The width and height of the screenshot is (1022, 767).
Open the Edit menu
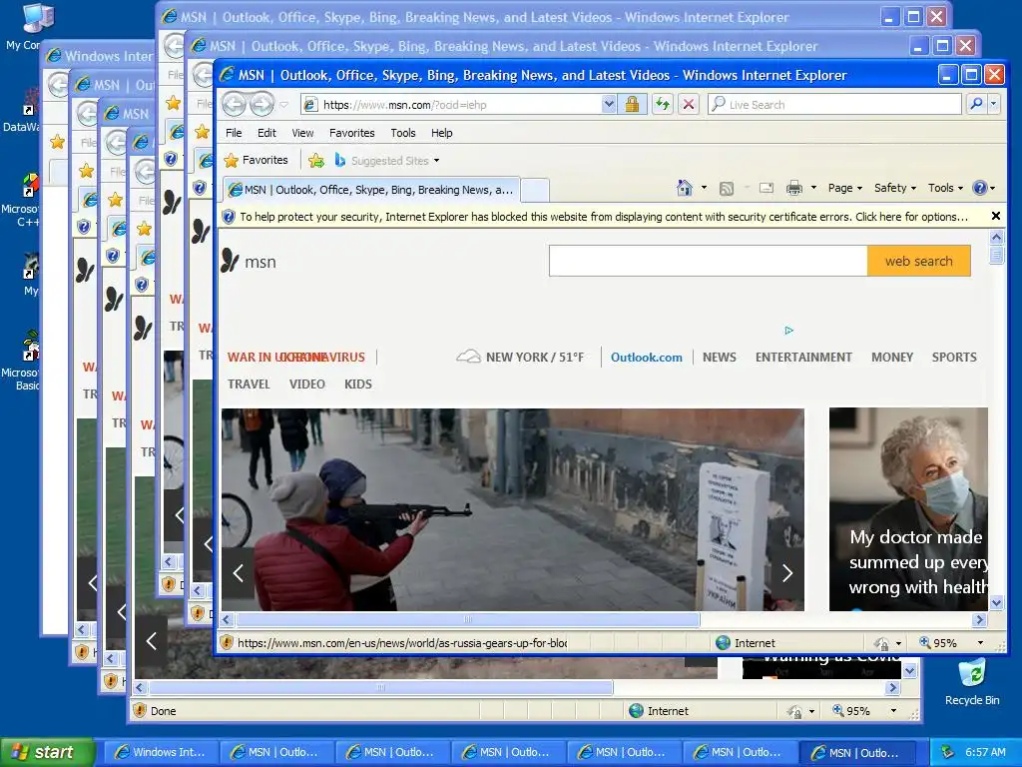266,133
